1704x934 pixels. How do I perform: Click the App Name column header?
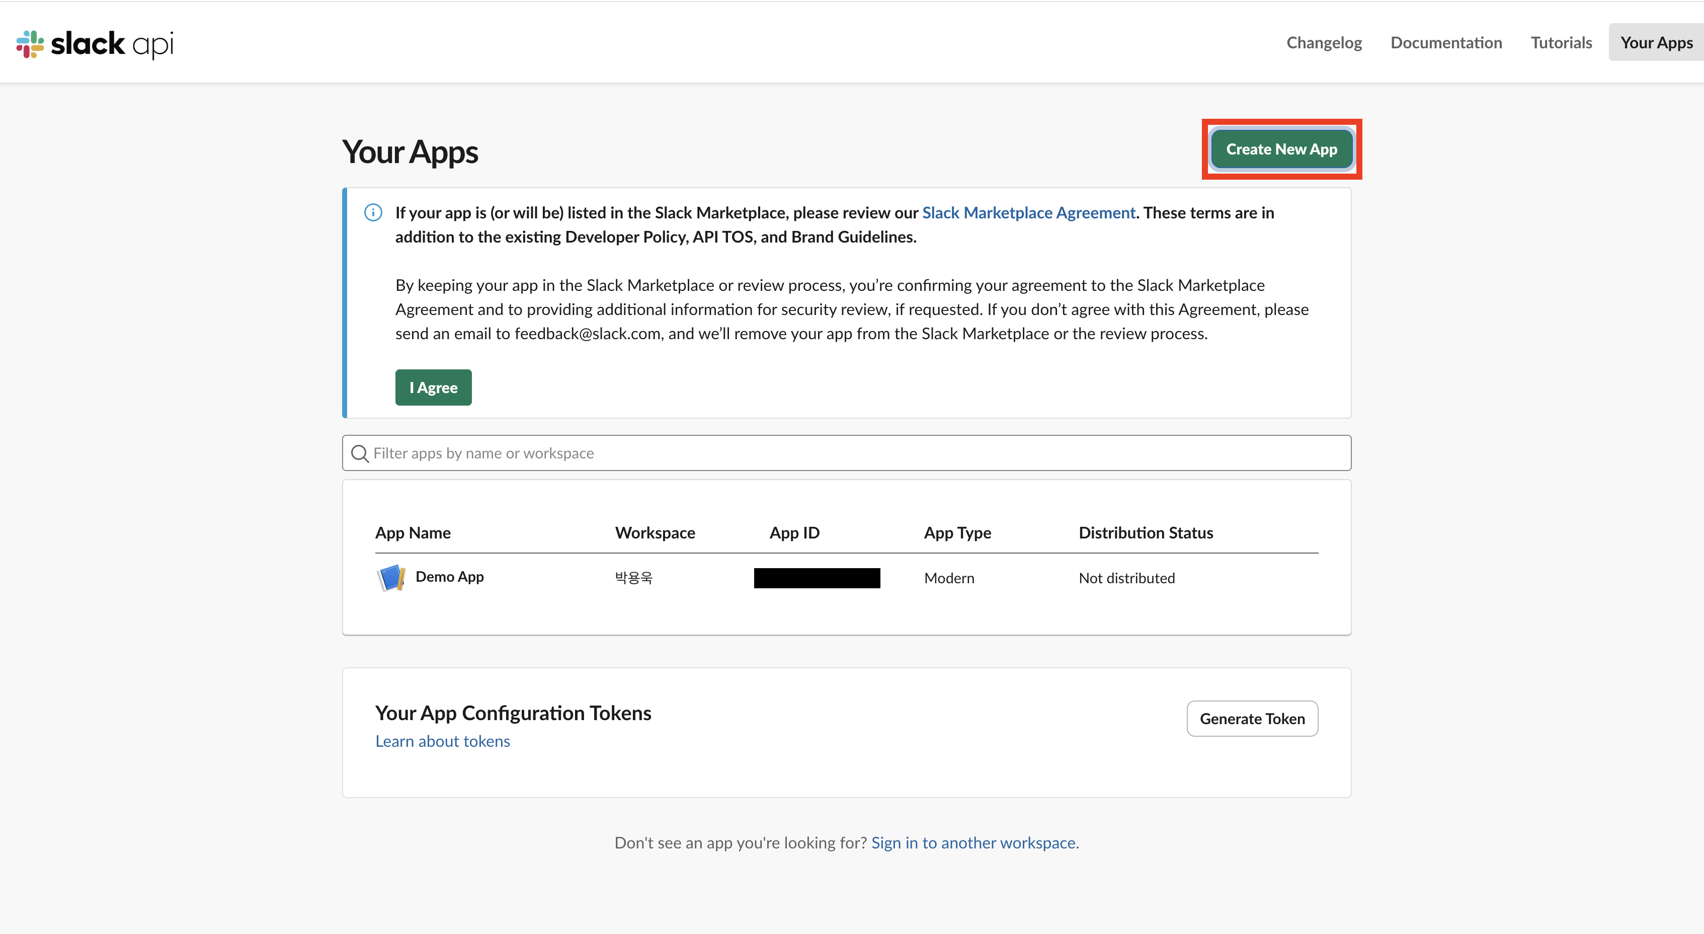pyautogui.click(x=413, y=532)
